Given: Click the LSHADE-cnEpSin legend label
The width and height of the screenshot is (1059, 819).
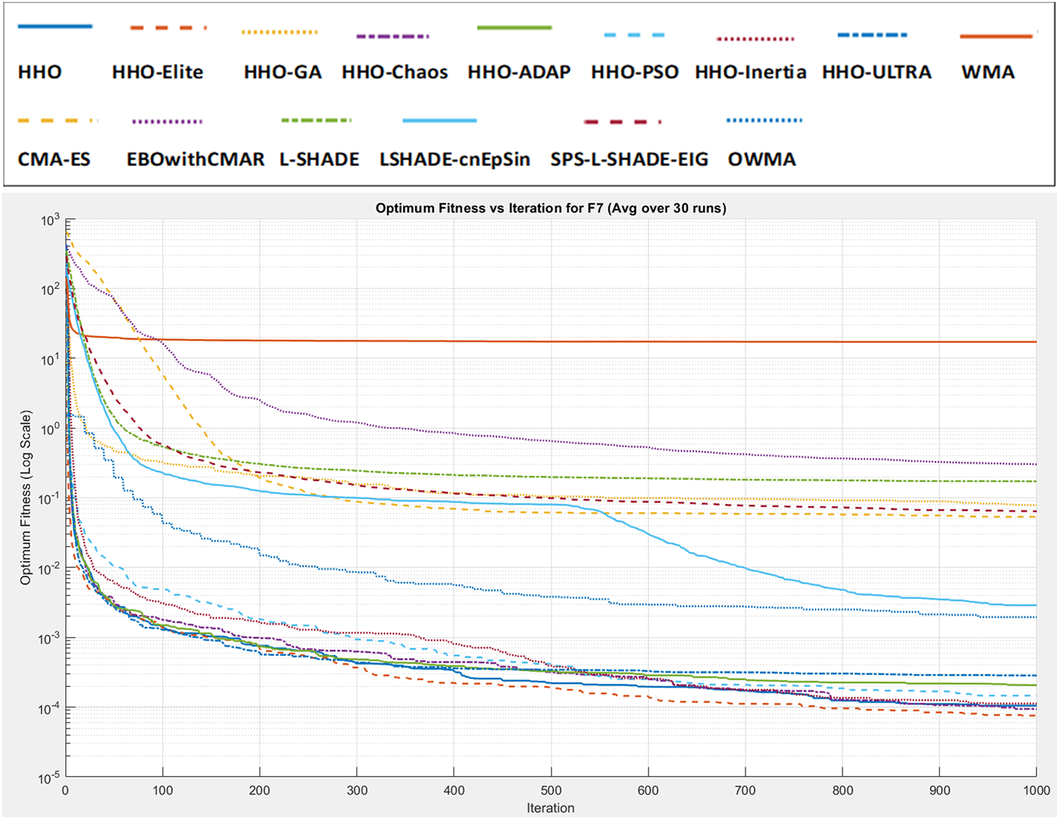Looking at the screenshot, I should (x=455, y=159).
